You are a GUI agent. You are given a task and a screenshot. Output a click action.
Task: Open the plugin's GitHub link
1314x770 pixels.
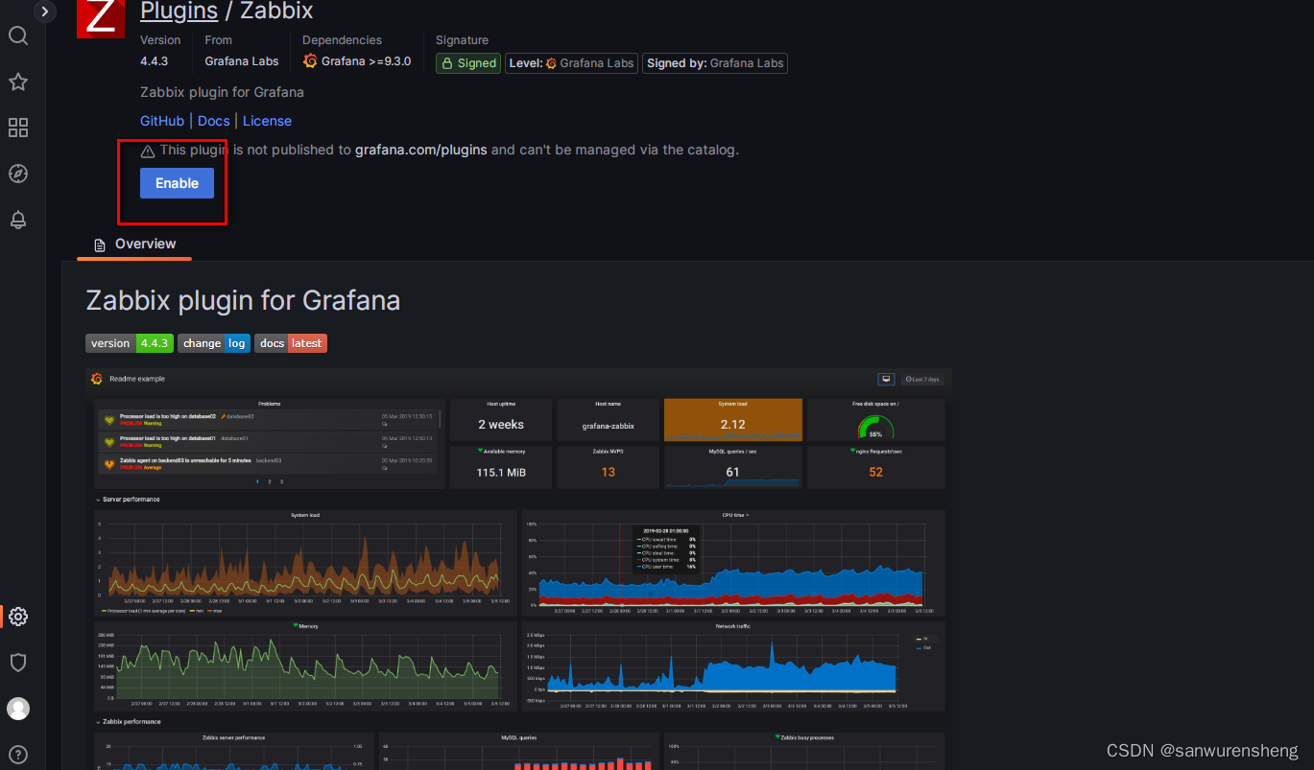[161, 120]
